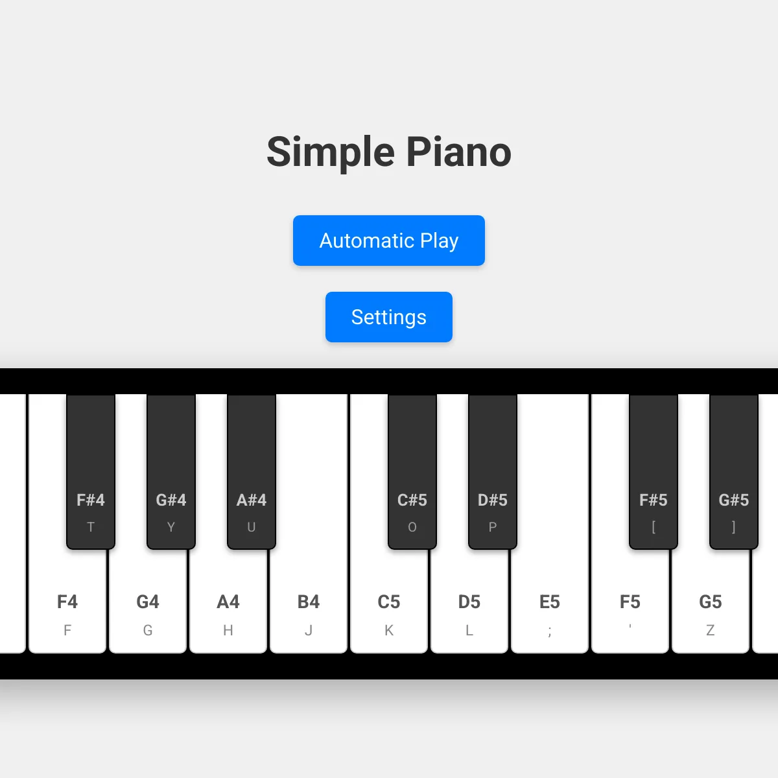The image size is (778, 778).
Task: Play the F#5 black key
Action: coord(654,472)
